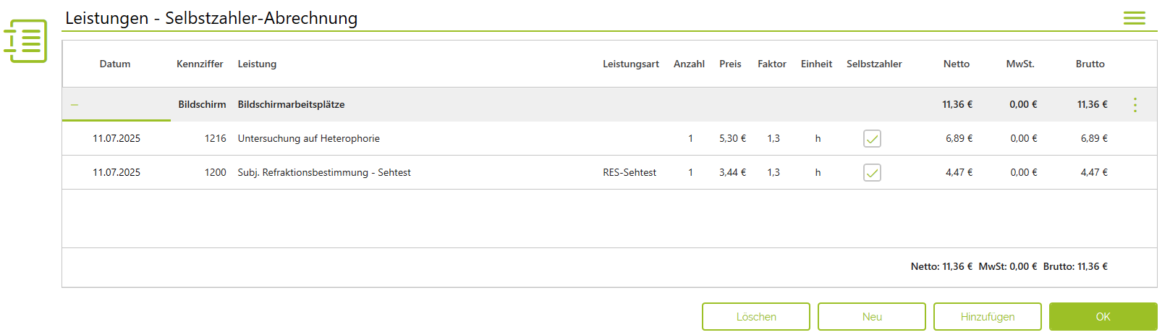Viewport: 1170px width, 335px height.
Task: Click the Brutto column header
Action: pos(1090,64)
